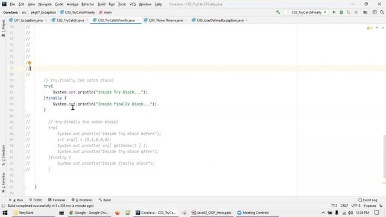Click the Build project hammer icon

tap(277, 12)
